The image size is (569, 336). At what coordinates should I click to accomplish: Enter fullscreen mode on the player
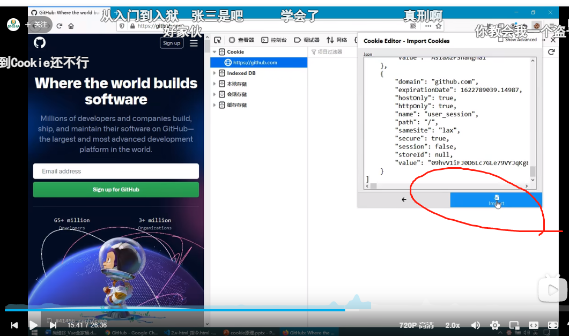tap(553, 325)
